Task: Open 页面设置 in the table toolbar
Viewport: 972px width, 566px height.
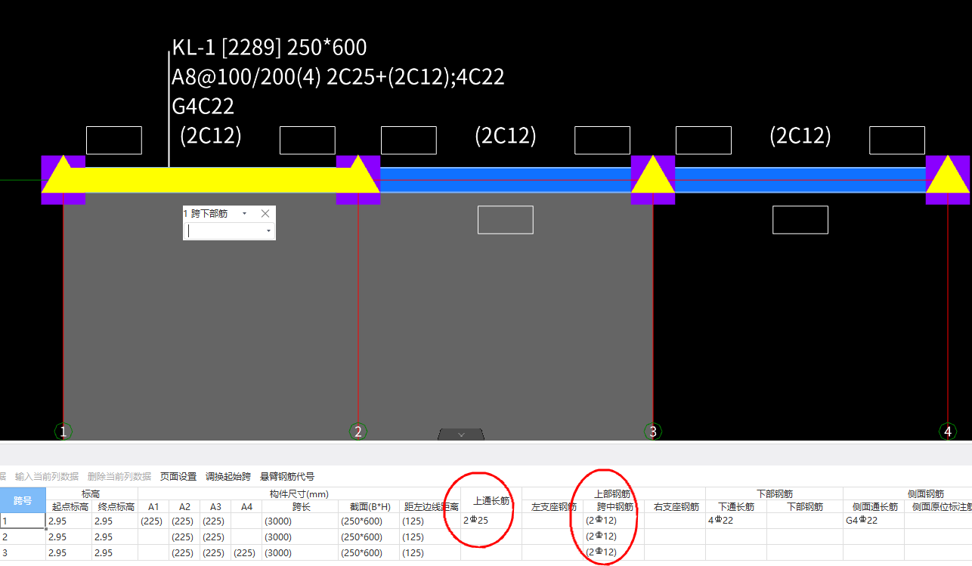Action: pyautogui.click(x=178, y=477)
